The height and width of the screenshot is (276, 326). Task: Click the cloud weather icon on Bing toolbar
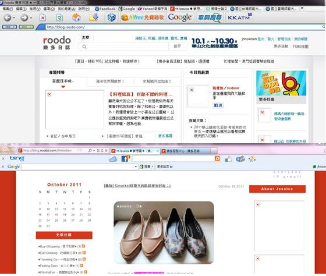(113, 159)
